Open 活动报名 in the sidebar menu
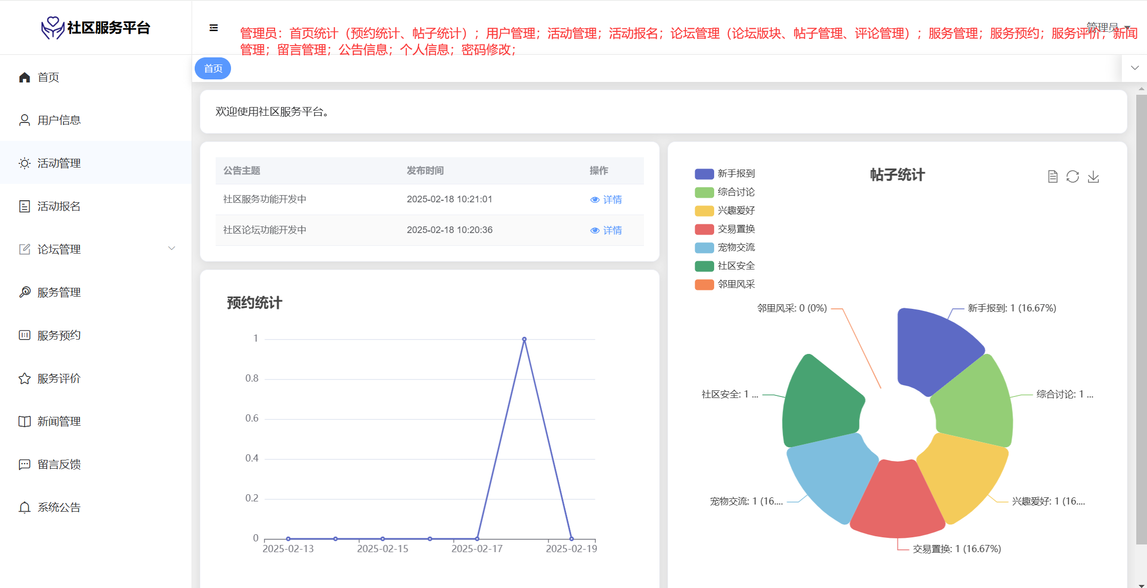This screenshot has height=588, width=1147. click(x=59, y=206)
